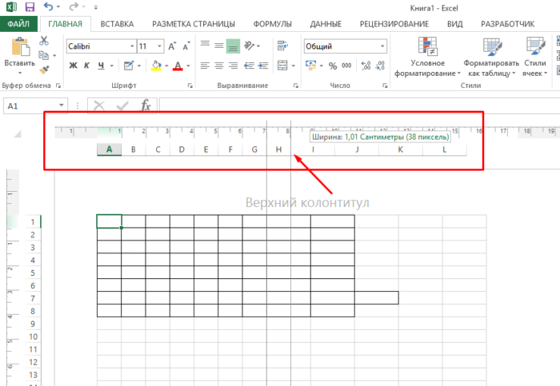The width and height of the screenshot is (560, 386).
Task: Open the Calibri font name dropdown
Action: tap(132, 46)
